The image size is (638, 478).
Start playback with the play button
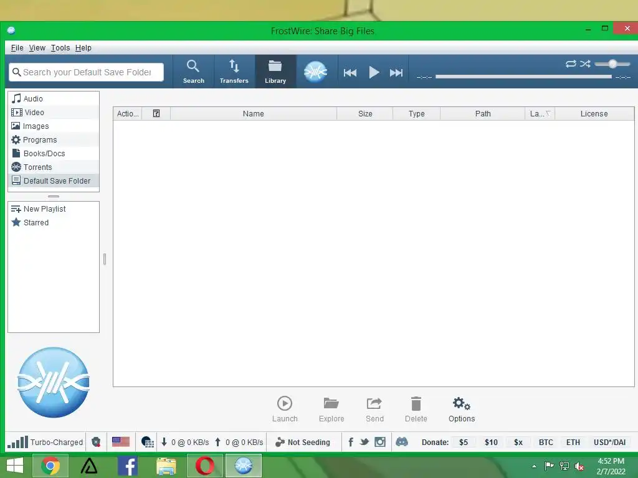point(374,72)
